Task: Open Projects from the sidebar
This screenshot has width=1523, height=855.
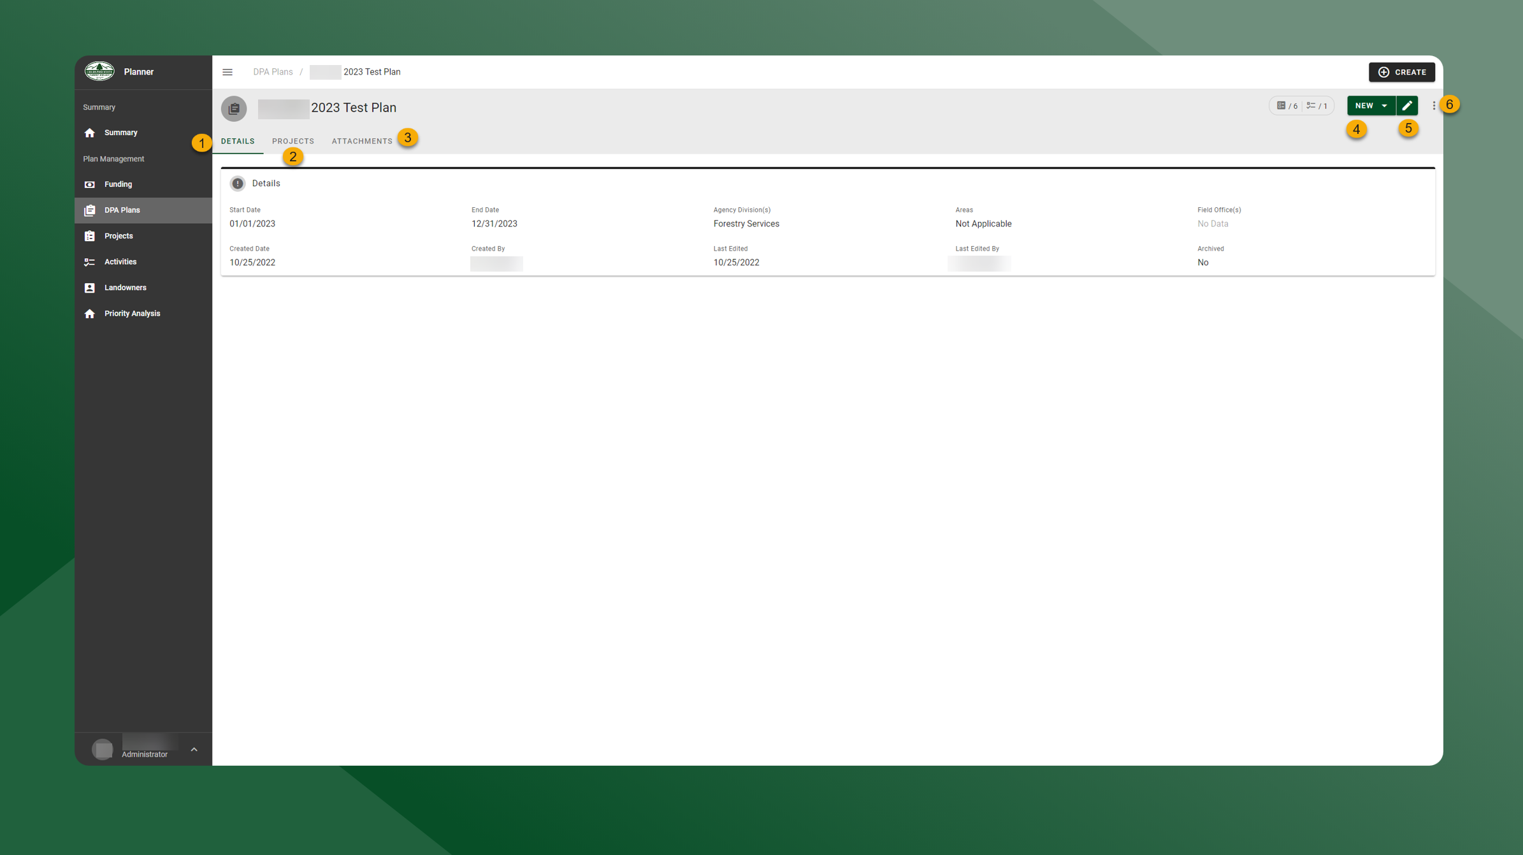Action: 90,236
